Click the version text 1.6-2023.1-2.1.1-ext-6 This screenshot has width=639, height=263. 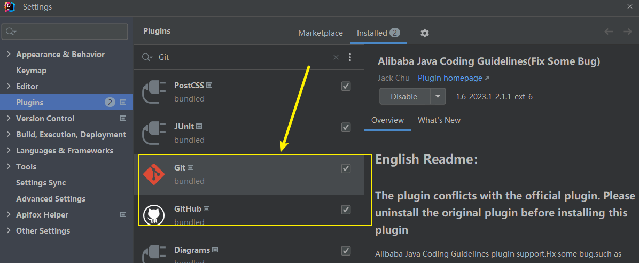coord(494,97)
